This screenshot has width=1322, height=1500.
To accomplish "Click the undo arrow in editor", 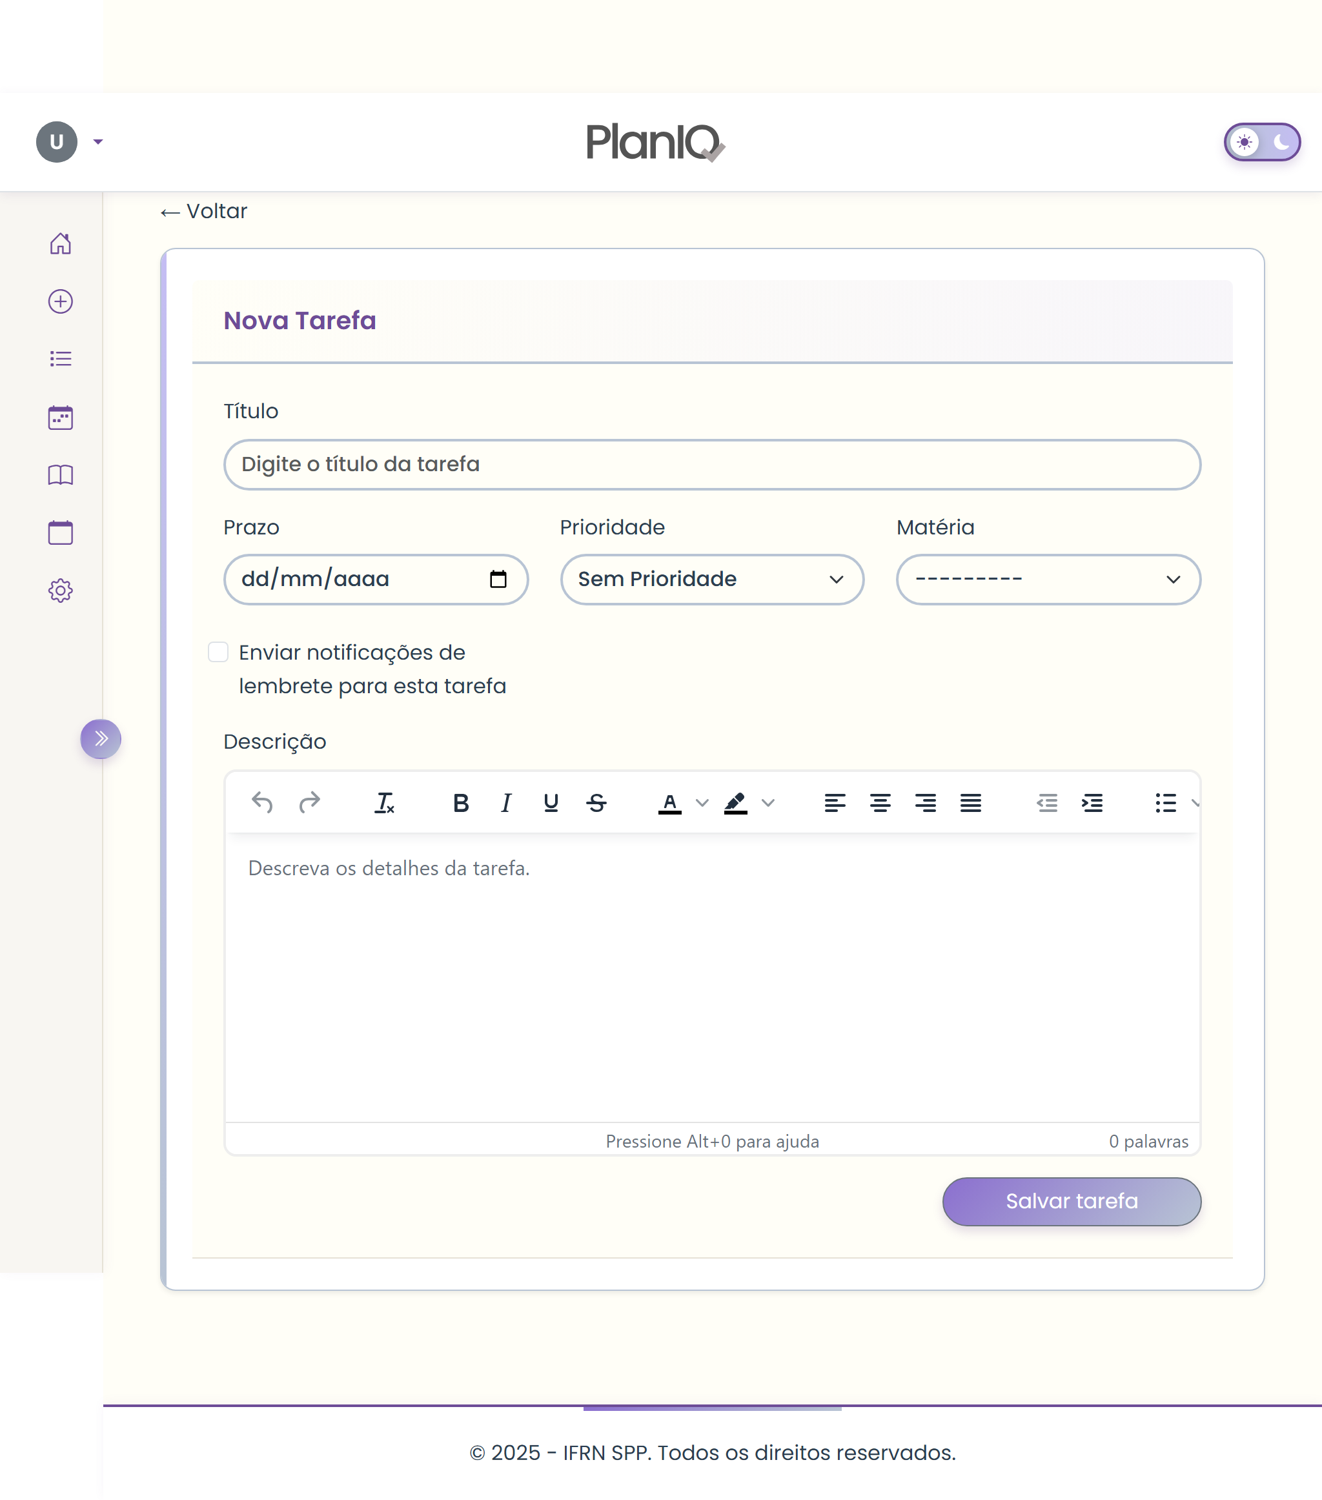I will coord(262,803).
